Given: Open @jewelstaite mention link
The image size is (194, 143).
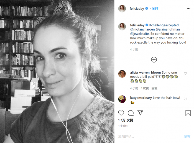Looking at the screenshot, I should (140, 34).
